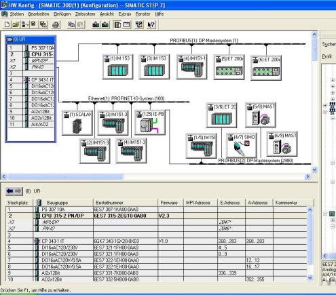Click the back arrow navigation button
This screenshot has width=336, height=295.
tap(10, 191)
